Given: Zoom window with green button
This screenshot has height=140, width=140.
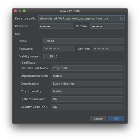Looking at the screenshot, I should 24,11.
